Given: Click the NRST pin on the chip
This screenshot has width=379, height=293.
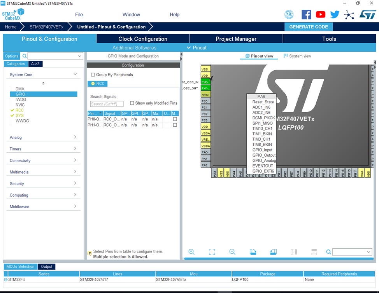Looking at the screenshot, I should pyautogui.click(x=205, y=94).
